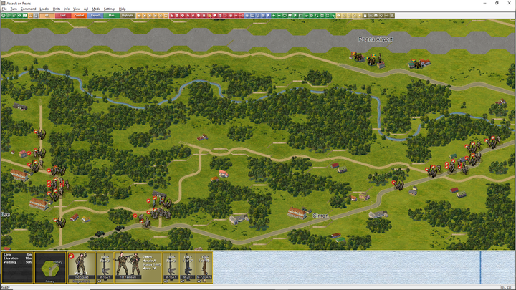Viewport: 516px width, 290px height.
Task: Open the Help menu
Action: point(122,9)
